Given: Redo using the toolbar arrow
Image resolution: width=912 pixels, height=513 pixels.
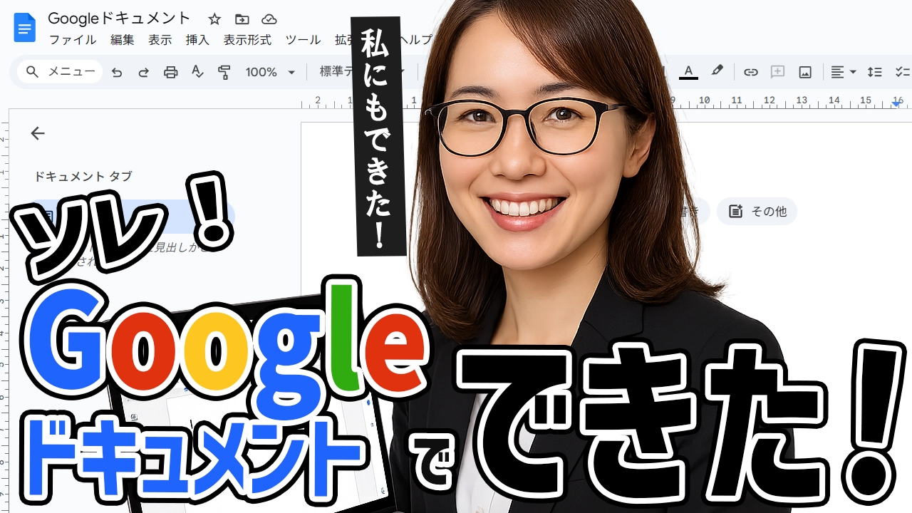Looking at the screenshot, I should pos(143,72).
